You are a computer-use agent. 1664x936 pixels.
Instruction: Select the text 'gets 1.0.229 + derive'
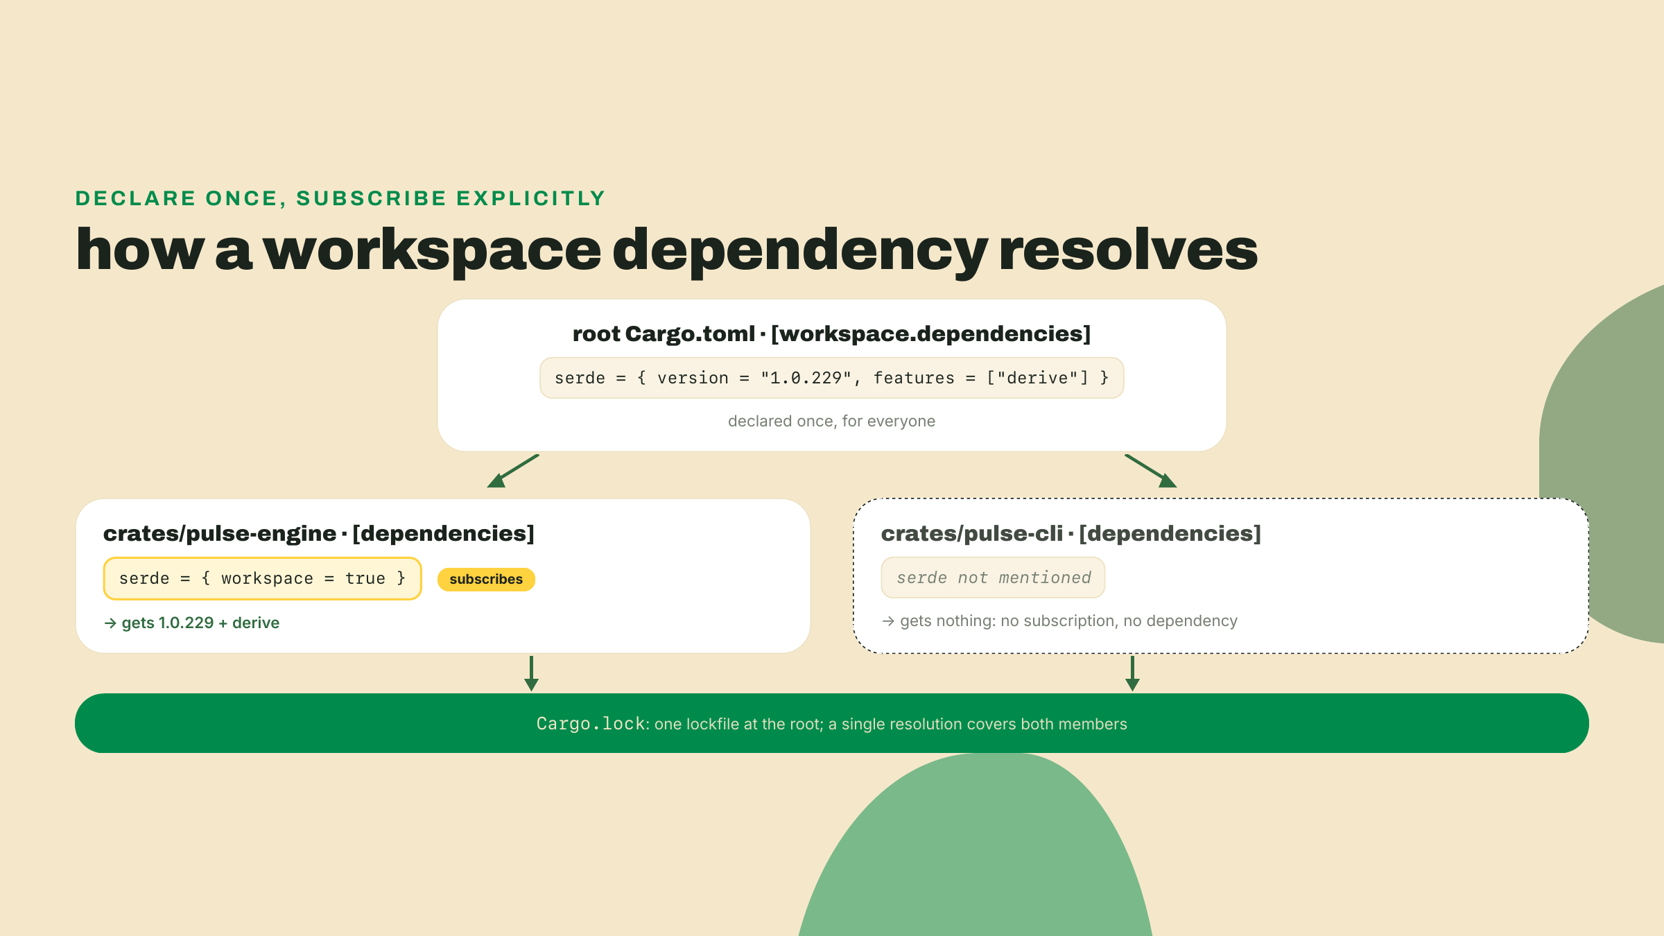[200, 623]
